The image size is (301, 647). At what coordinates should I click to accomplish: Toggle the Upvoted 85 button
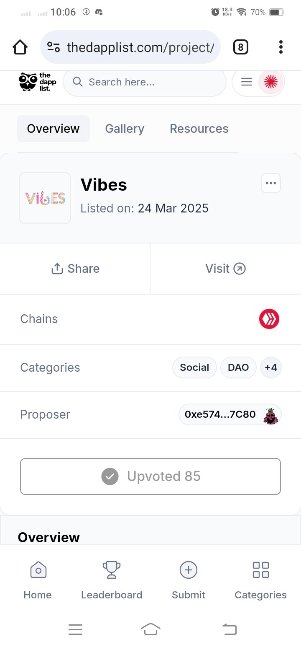(150, 476)
